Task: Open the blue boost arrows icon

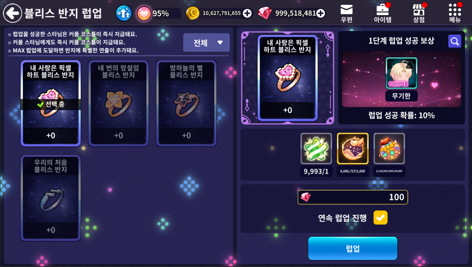Action: click(124, 13)
